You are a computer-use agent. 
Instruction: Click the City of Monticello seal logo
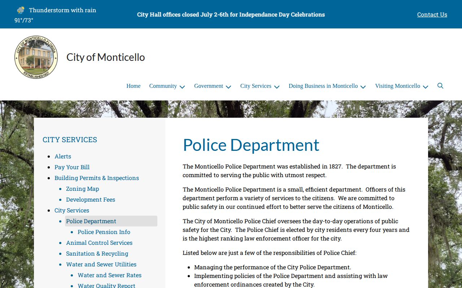(36, 57)
